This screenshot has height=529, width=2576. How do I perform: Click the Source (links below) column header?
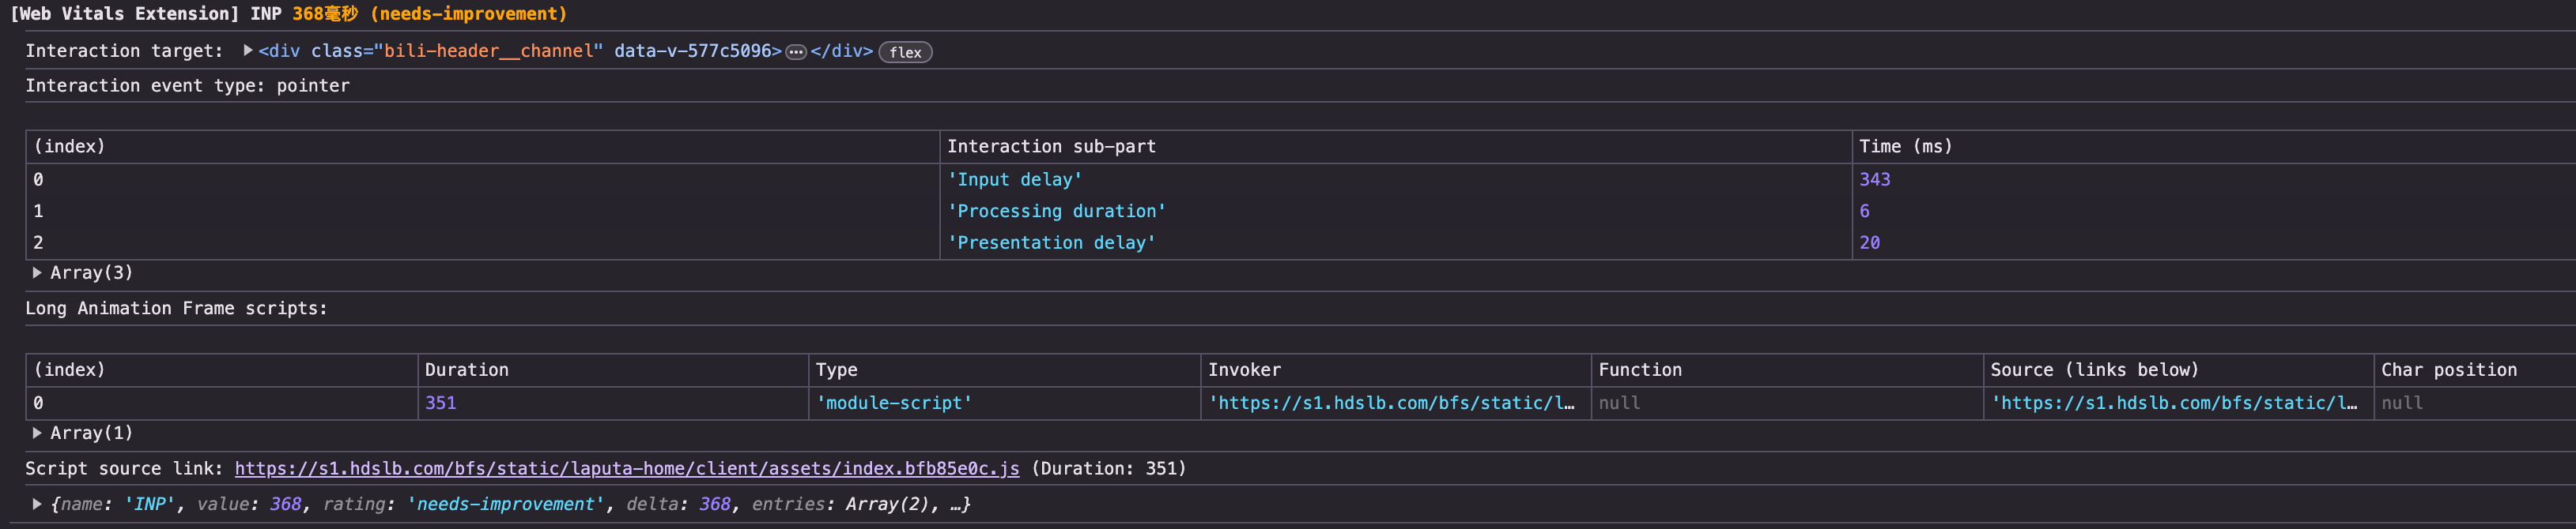[x=2094, y=370]
